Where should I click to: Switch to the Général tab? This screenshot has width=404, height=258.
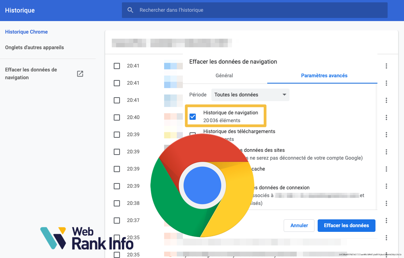[x=224, y=76]
